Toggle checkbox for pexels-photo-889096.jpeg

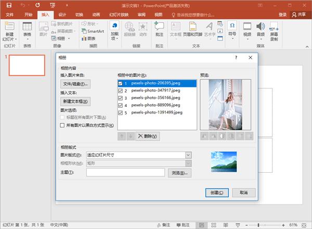[121, 105]
